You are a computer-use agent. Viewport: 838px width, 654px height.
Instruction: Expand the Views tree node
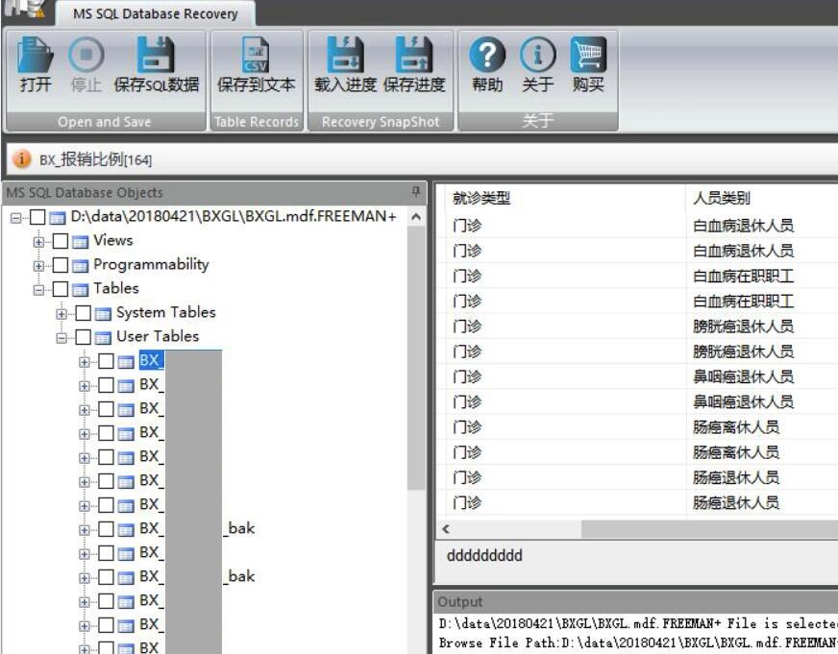click(39, 241)
